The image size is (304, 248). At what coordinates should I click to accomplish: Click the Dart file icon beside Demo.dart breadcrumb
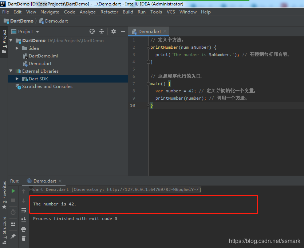click(42, 21)
